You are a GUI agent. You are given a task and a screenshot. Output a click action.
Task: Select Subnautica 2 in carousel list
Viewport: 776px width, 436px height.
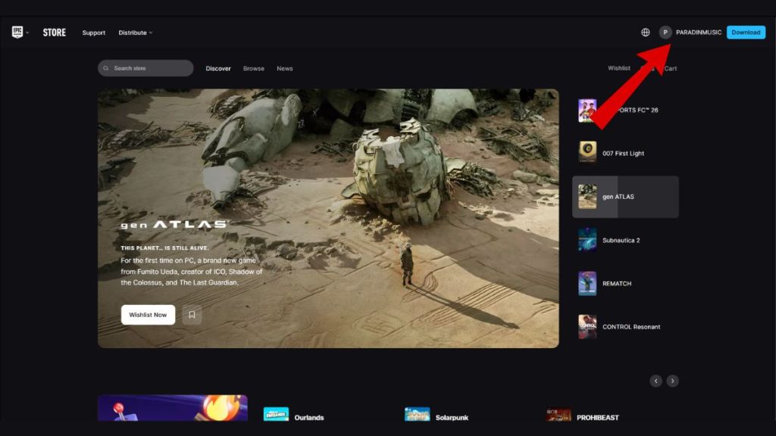pos(625,240)
